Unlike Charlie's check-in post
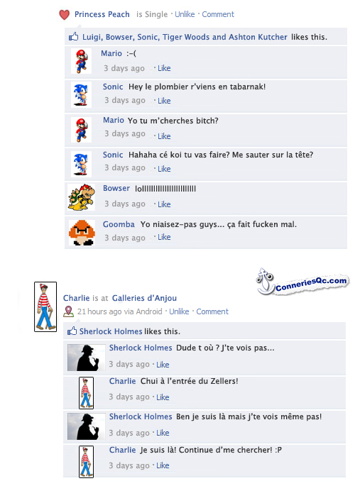The image size is (355, 503). [179, 311]
